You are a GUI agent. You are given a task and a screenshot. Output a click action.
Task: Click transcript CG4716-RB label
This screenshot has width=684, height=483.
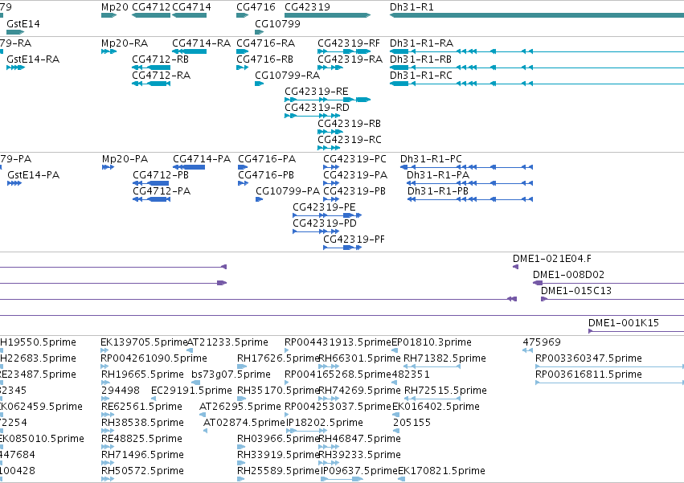[x=264, y=59]
